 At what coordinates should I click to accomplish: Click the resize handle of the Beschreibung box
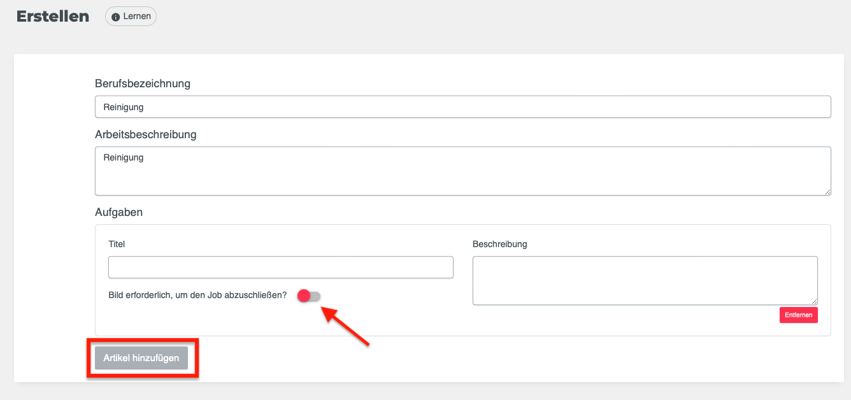click(815, 301)
